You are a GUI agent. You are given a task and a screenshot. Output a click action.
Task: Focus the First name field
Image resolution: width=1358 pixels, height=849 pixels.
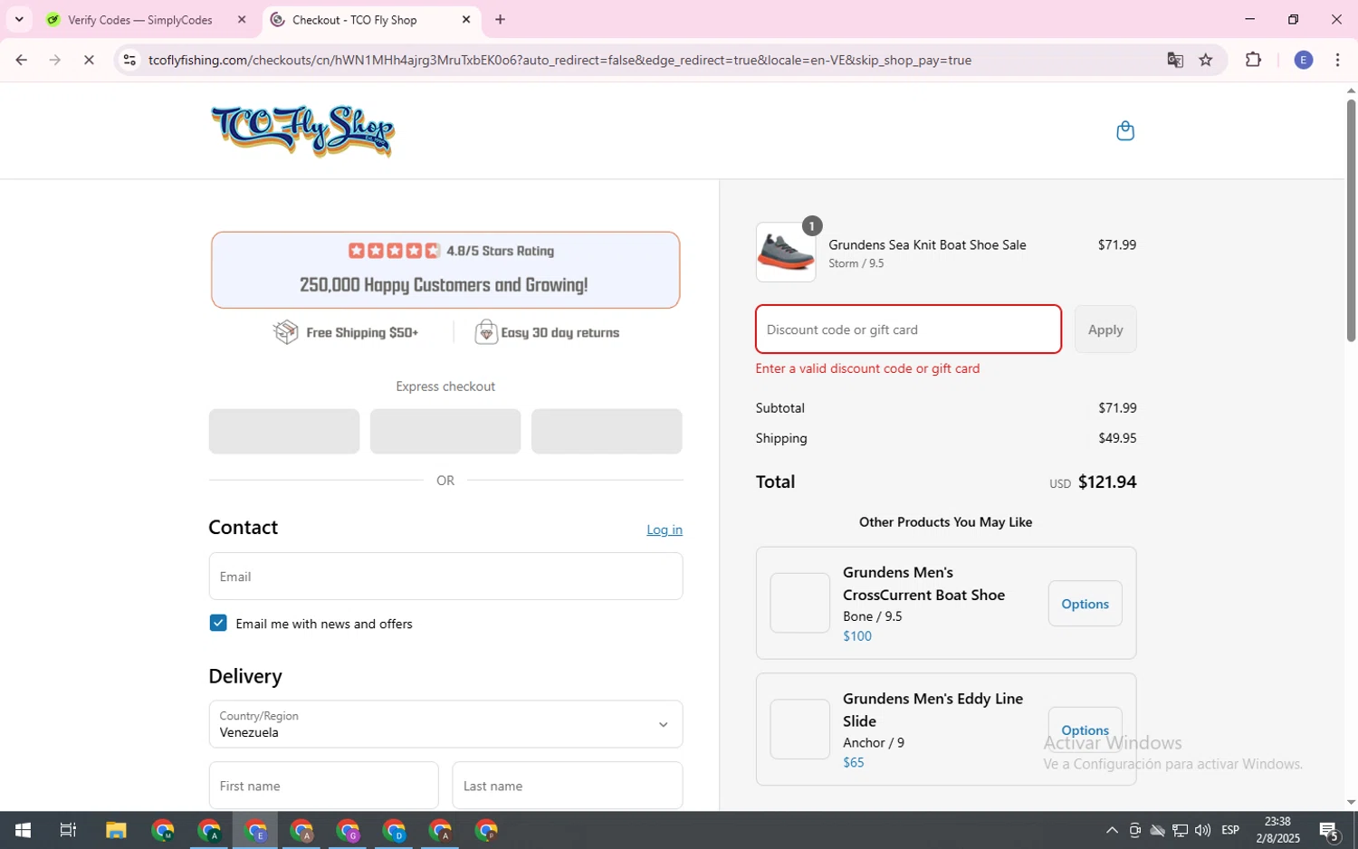(x=323, y=786)
